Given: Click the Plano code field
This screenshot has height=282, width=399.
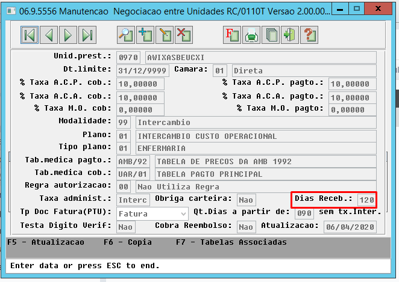Looking at the screenshot, I should coord(124,136).
